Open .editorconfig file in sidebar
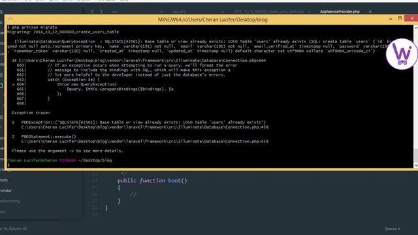Viewport: 418px width, 235px height. tap(10, 201)
